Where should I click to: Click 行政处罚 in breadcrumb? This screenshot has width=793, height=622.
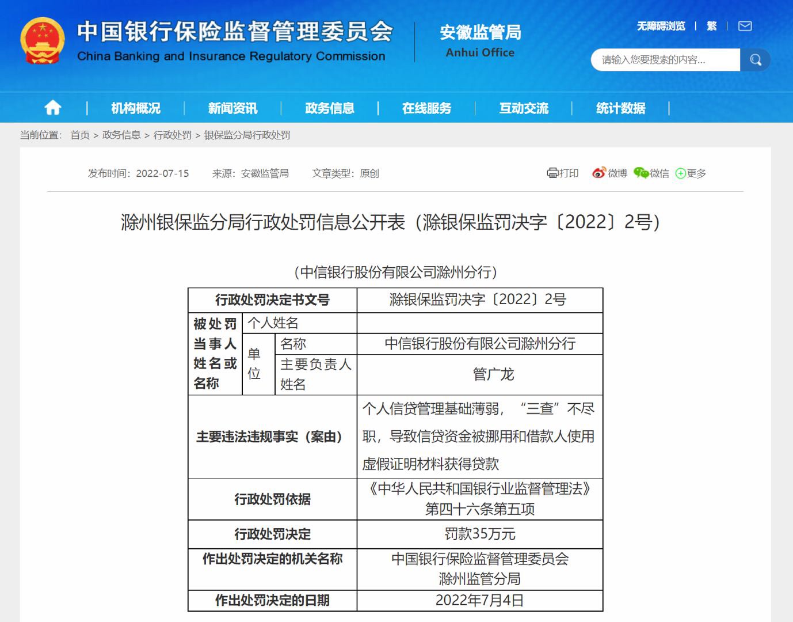click(x=172, y=135)
